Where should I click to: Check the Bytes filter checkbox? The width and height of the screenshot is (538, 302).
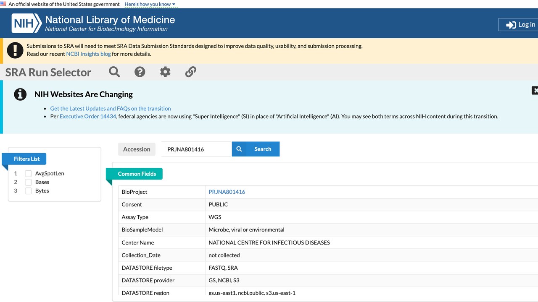click(28, 191)
